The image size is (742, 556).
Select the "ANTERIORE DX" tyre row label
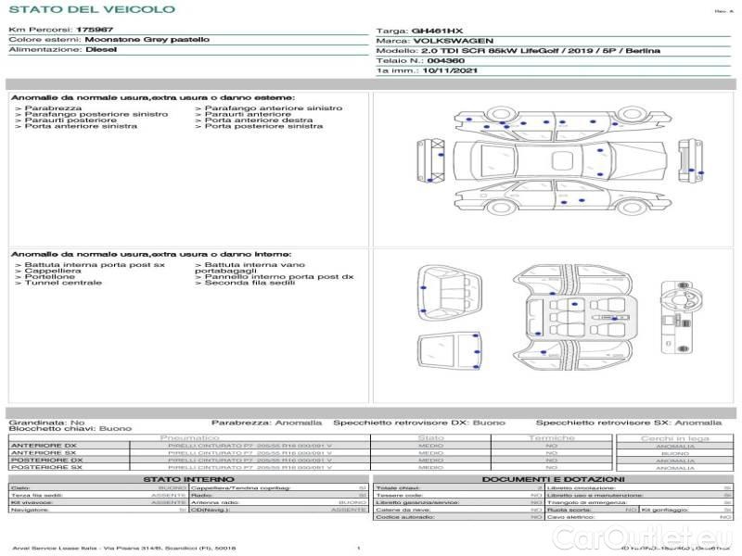pos(44,446)
